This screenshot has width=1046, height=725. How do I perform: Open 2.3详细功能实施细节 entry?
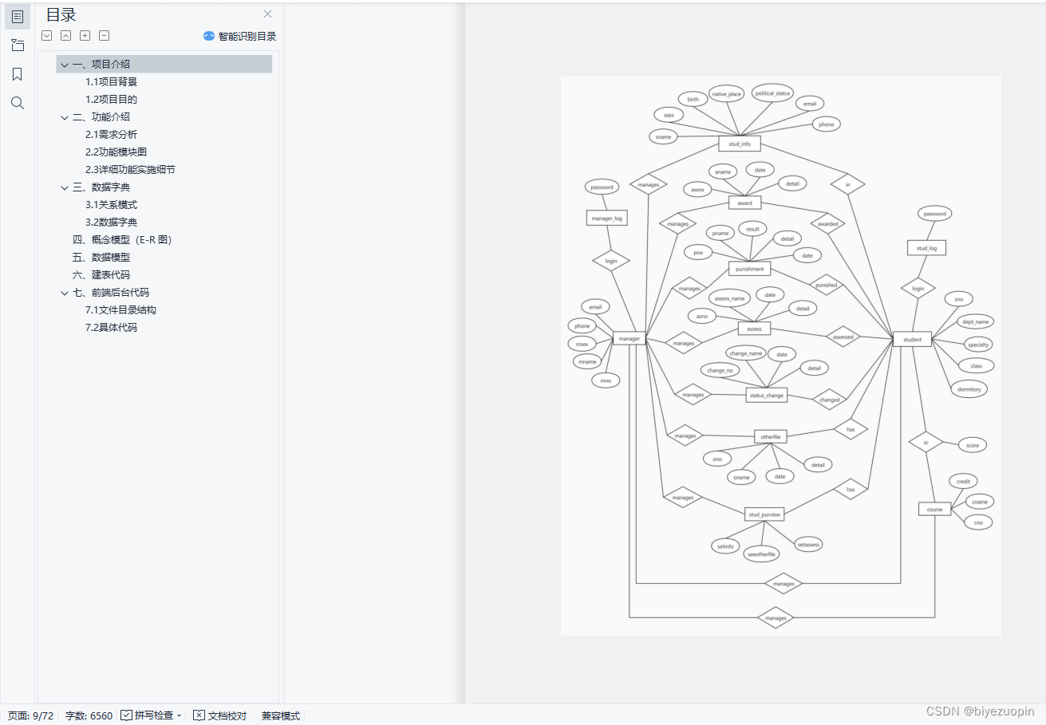tap(131, 169)
